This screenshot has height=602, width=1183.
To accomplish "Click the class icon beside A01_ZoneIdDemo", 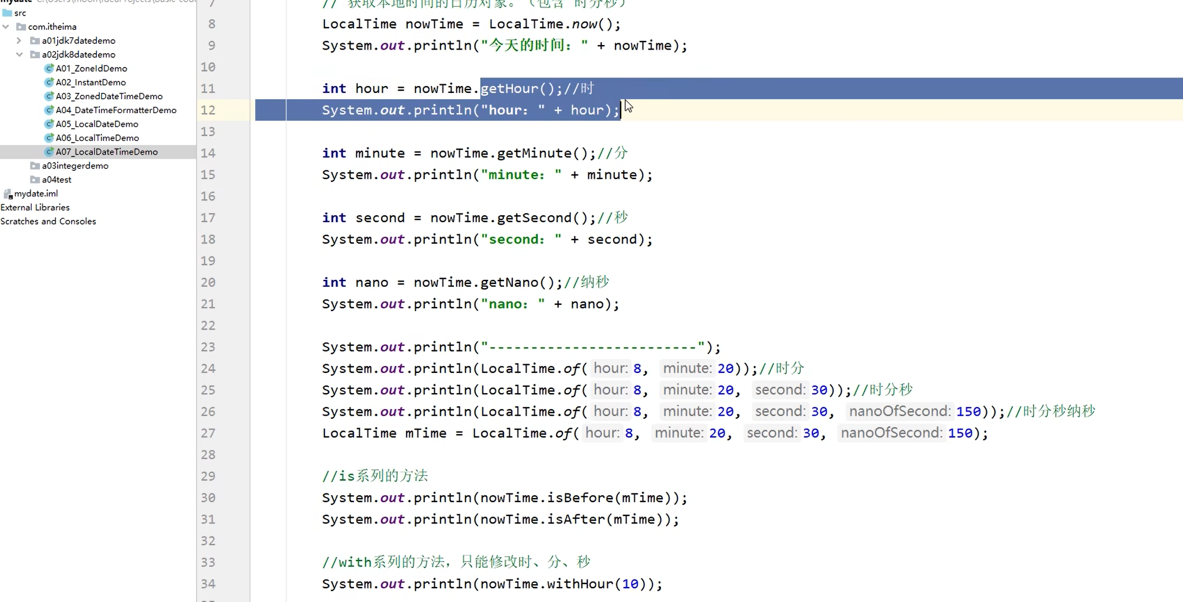I will [48, 68].
